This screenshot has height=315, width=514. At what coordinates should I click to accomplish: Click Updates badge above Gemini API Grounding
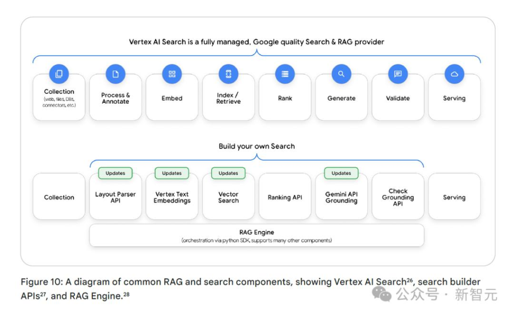tap(341, 173)
